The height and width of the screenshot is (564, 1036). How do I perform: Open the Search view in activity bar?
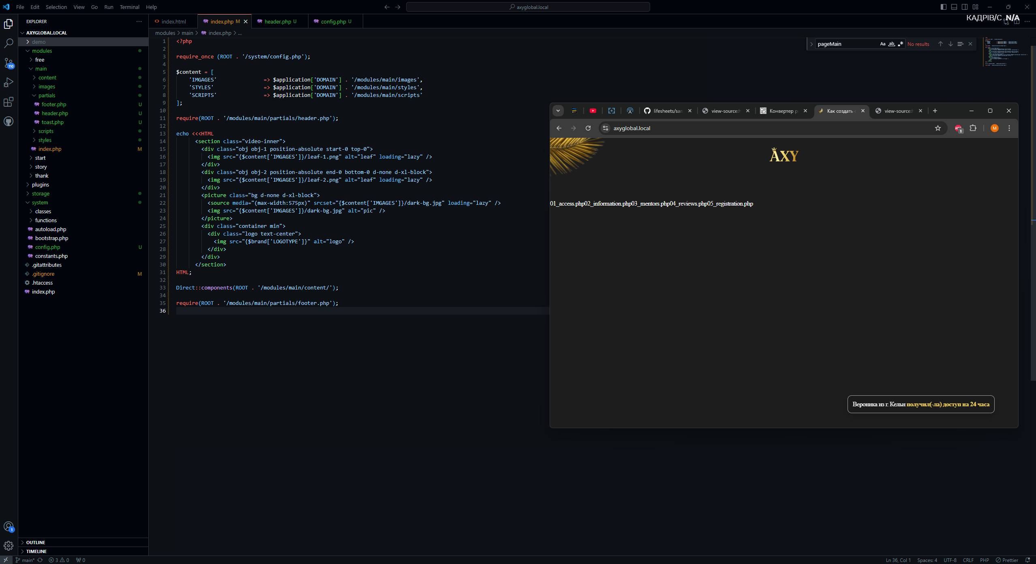coord(9,43)
